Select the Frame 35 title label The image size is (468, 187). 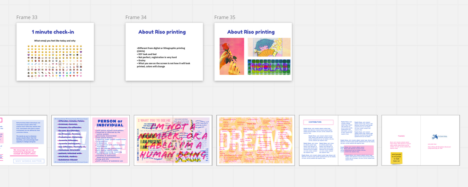tap(225, 17)
